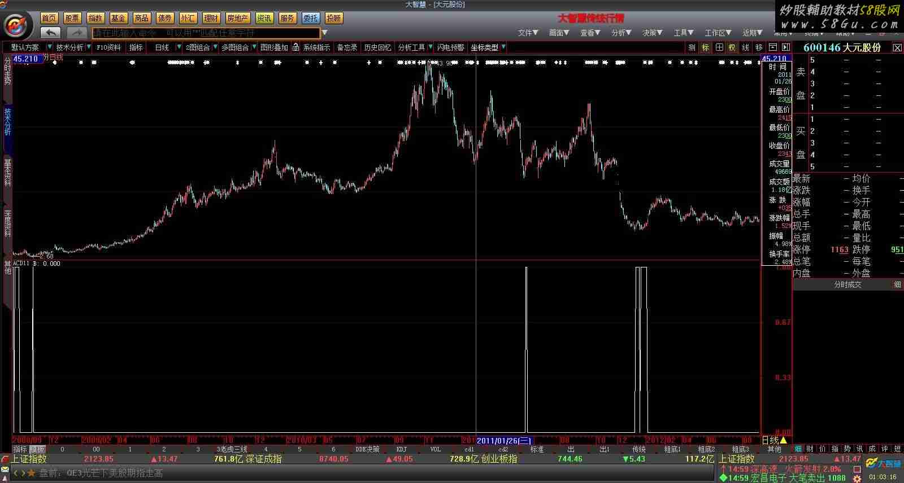Click the lock icon next to 图形叠加

click(295, 47)
